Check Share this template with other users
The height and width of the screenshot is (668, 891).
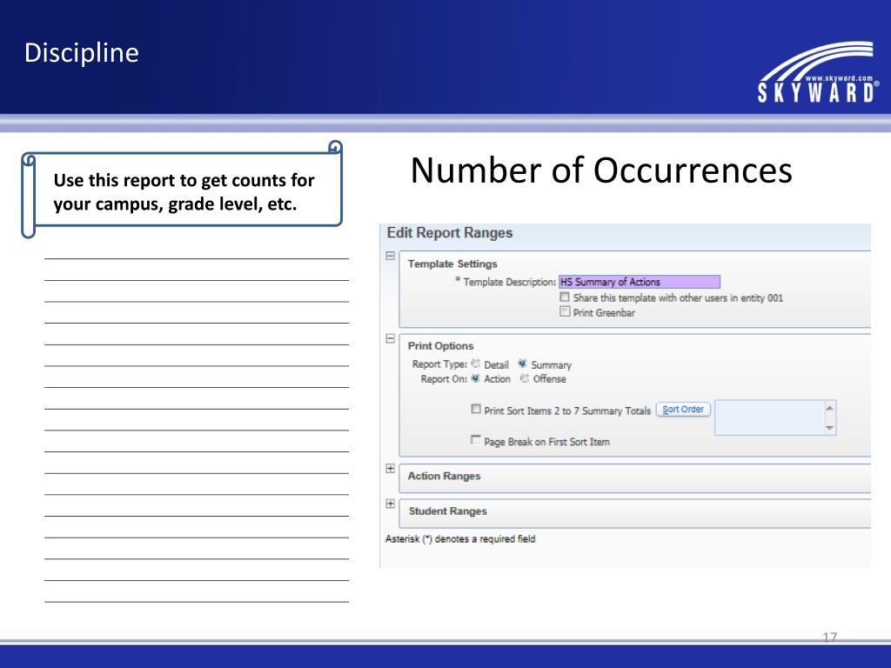click(564, 297)
